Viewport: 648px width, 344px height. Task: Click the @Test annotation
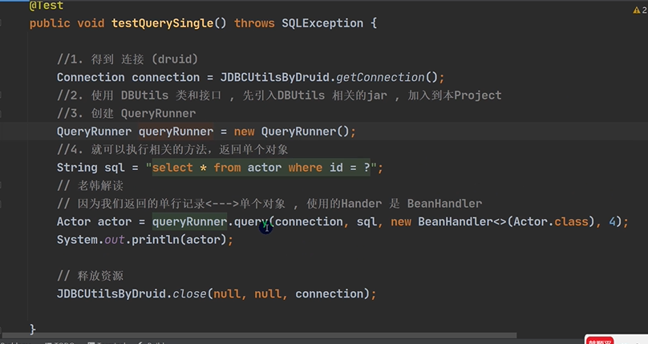[x=47, y=6]
